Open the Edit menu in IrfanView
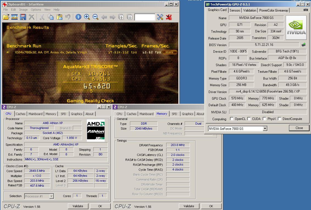311x210 pixels. click(13, 10)
